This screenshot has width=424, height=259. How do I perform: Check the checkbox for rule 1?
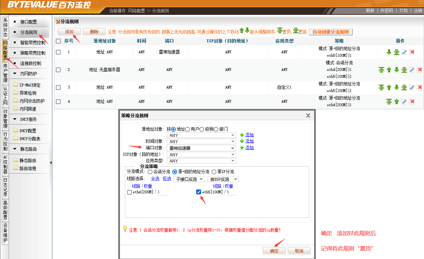coord(58,52)
